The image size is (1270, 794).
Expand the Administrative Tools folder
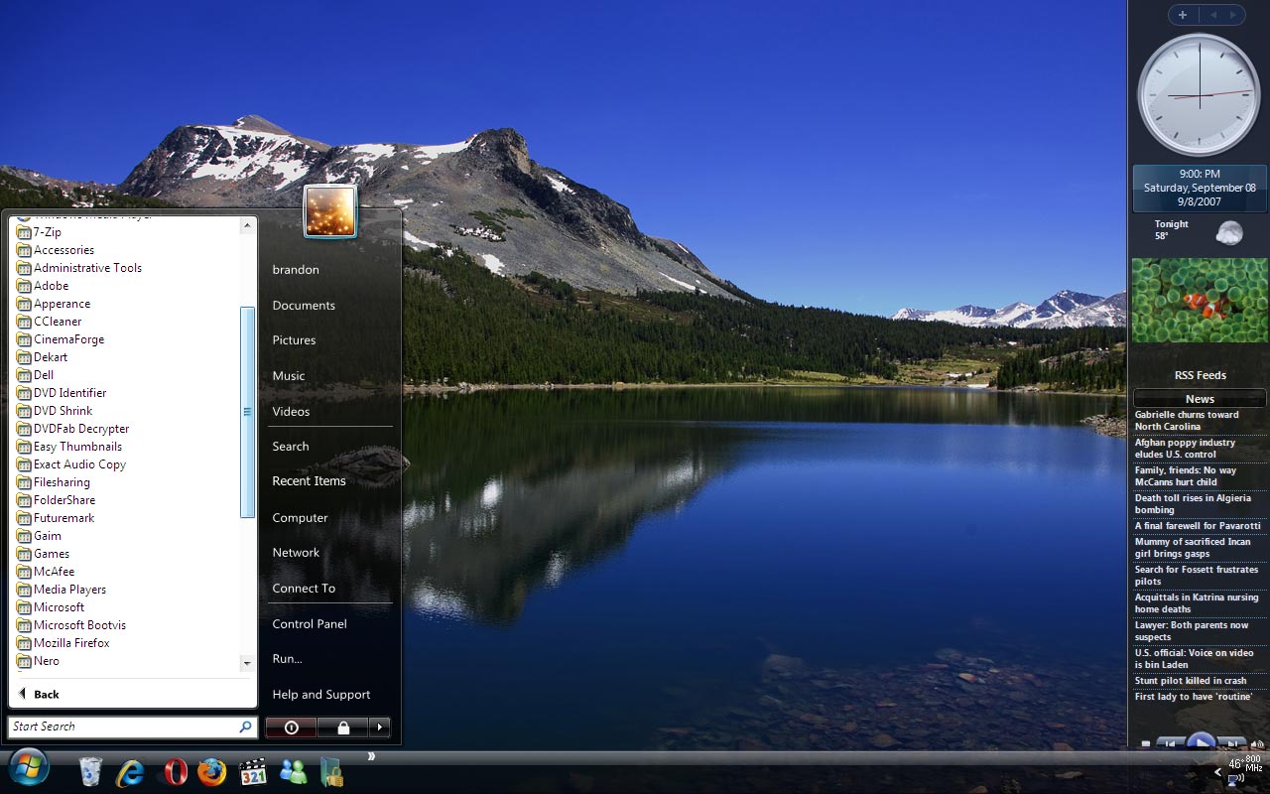(79, 268)
